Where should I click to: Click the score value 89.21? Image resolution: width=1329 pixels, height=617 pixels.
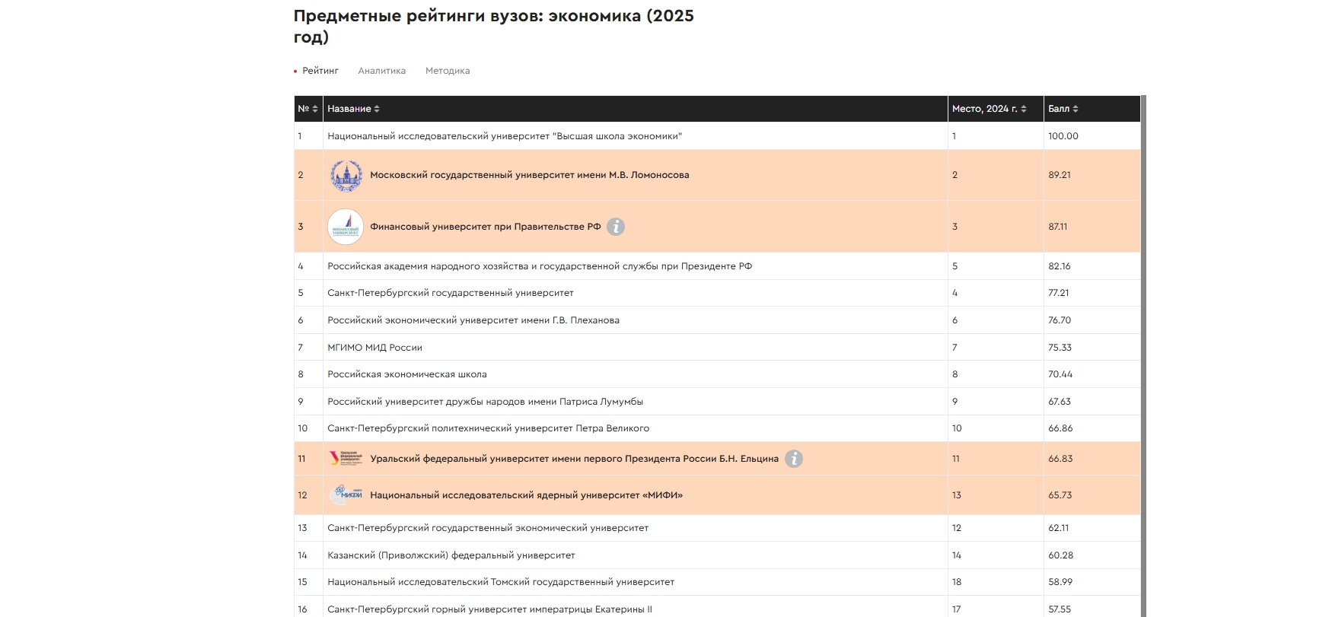click(1060, 175)
